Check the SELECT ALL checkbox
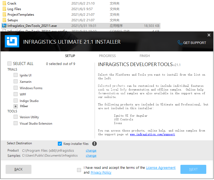 point(9,64)
